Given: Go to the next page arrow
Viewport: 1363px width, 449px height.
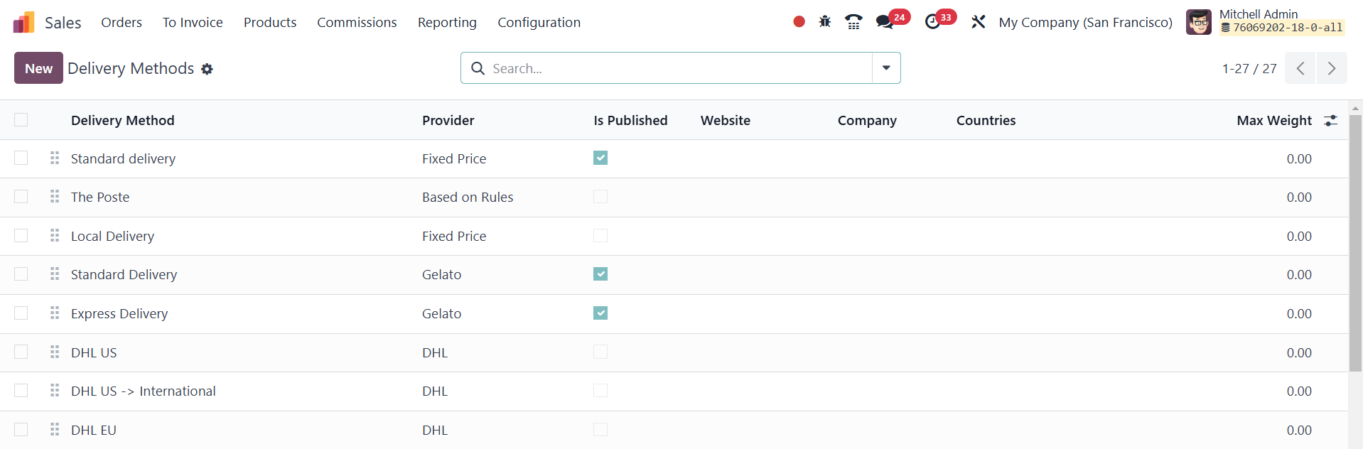Looking at the screenshot, I should [x=1331, y=68].
